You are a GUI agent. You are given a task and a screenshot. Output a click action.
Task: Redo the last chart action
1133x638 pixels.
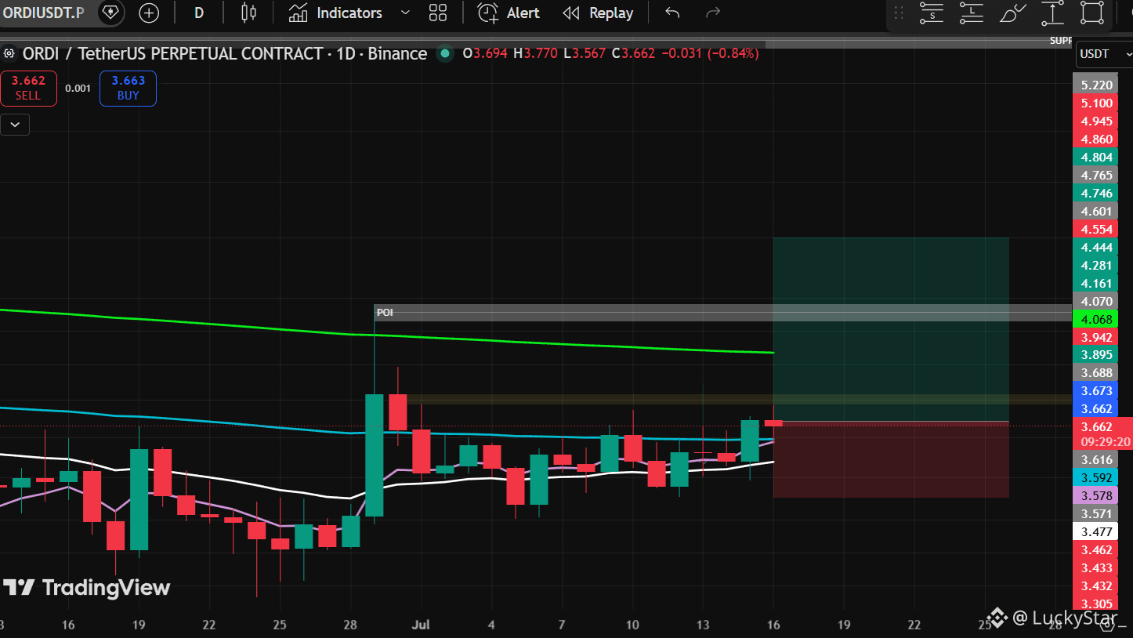(713, 13)
